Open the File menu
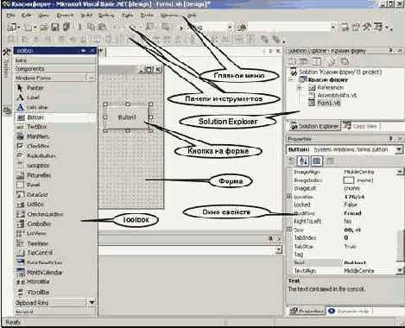Viewport: 405px width, 328px height. (x=10, y=15)
